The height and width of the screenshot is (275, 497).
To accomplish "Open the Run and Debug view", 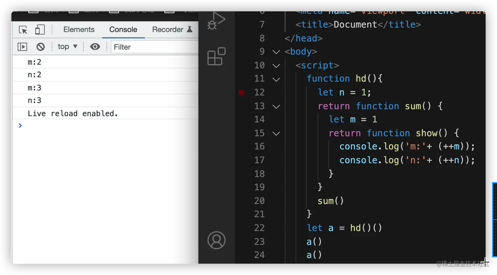I will click(216, 21).
